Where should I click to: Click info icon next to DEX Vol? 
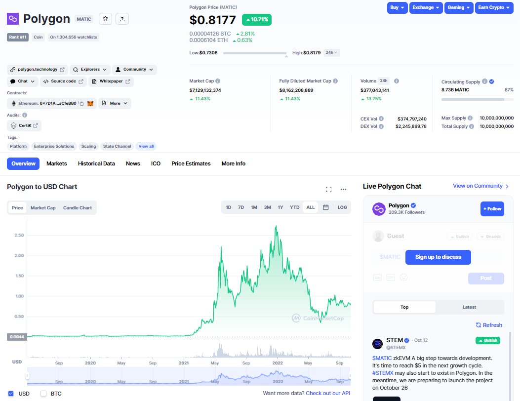[x=381, y=126]
